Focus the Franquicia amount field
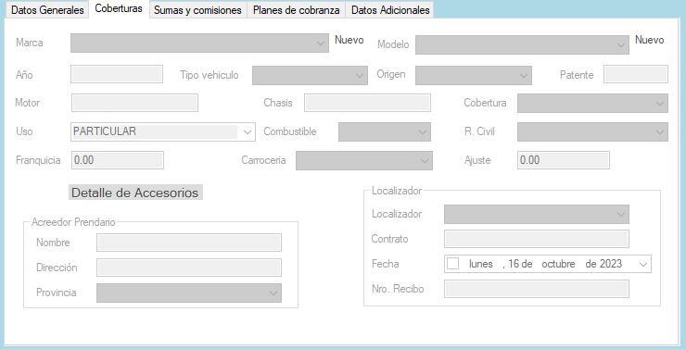 click(x=117, y=160)
